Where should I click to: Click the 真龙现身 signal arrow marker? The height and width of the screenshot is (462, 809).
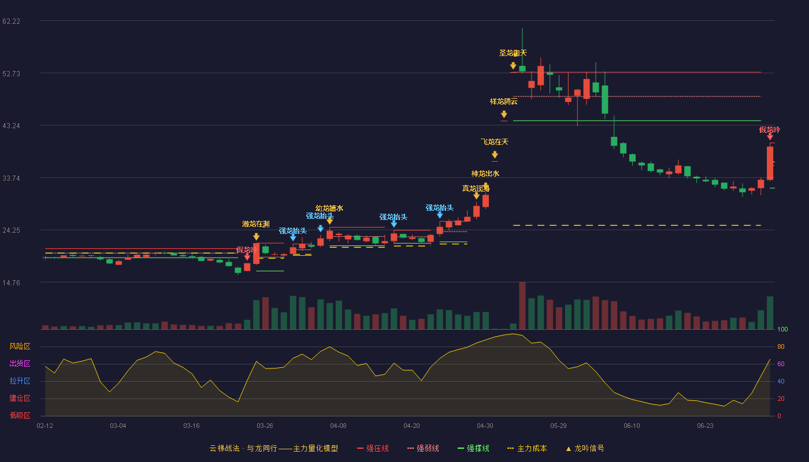click(x=476, y=196)
